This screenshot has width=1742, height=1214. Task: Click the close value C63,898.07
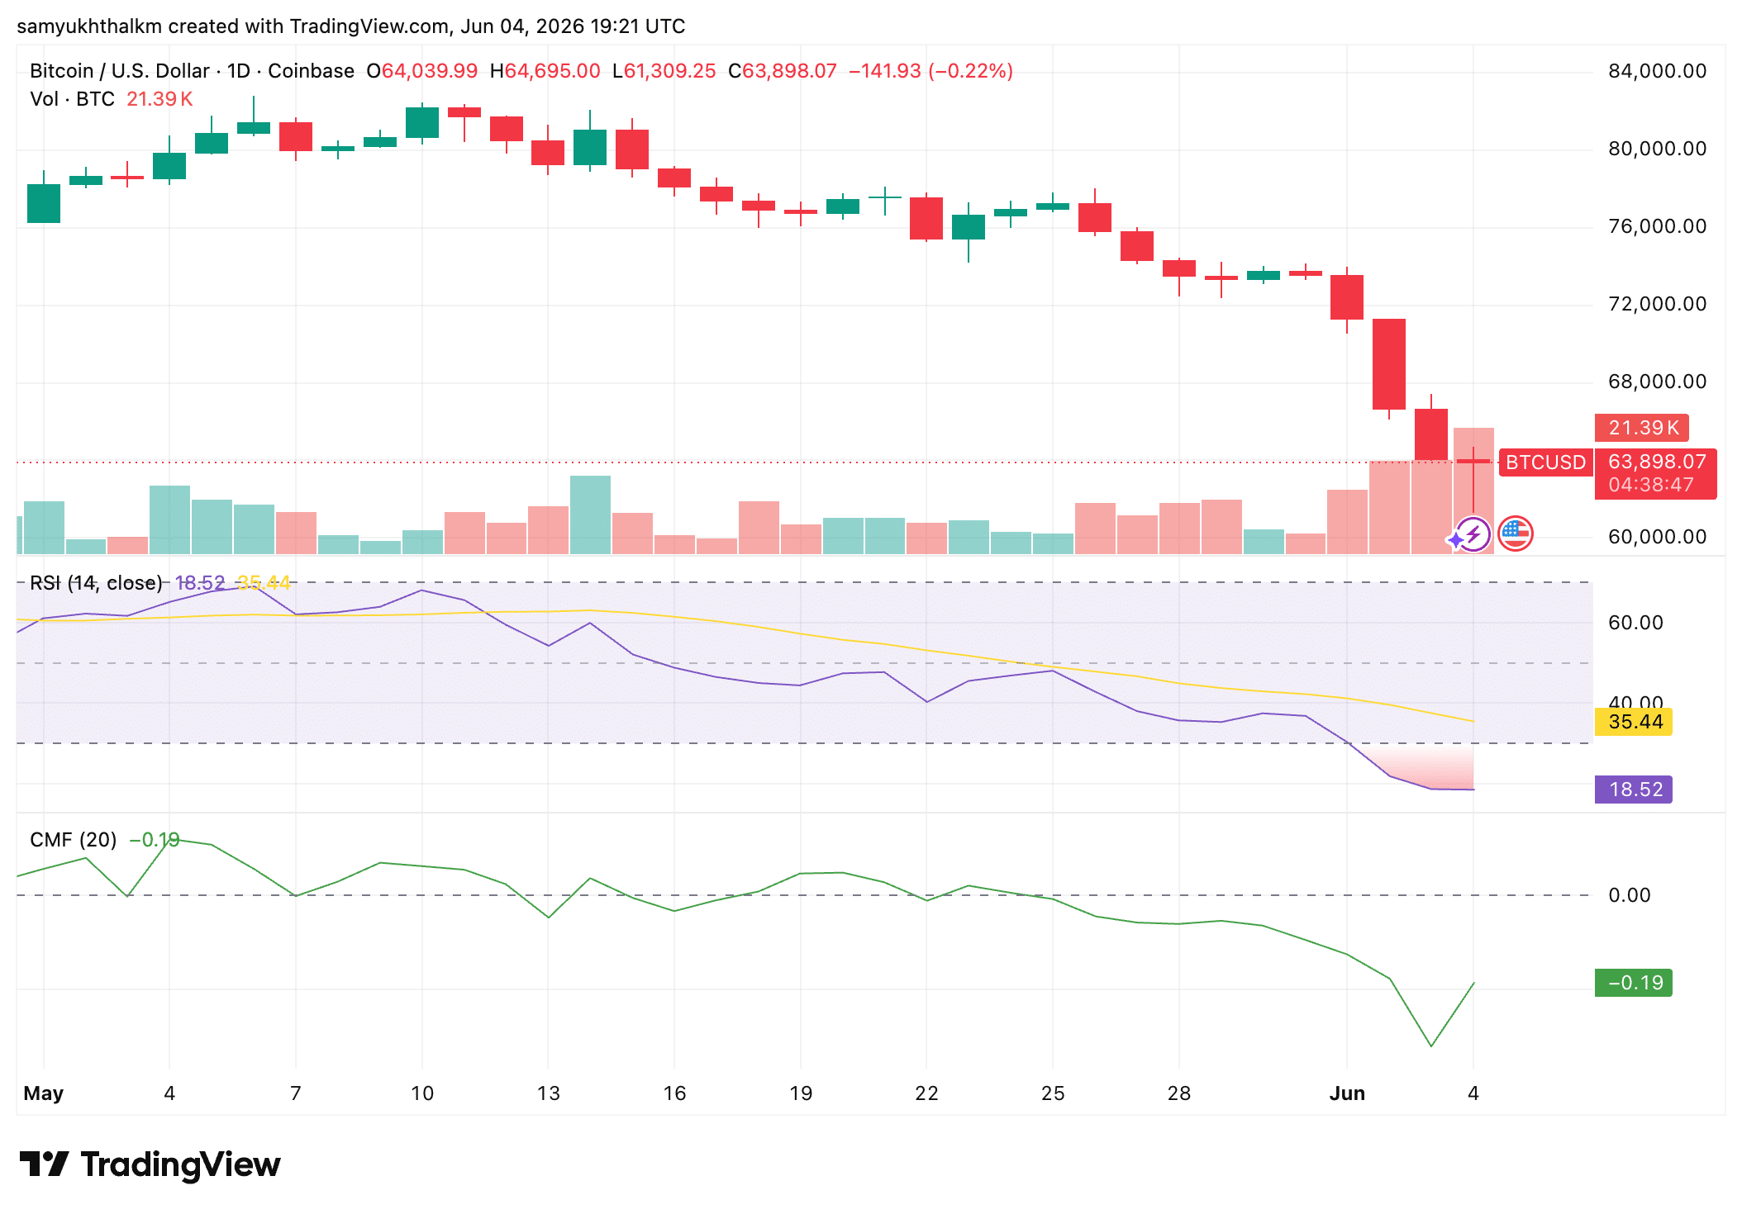[783, 71]
